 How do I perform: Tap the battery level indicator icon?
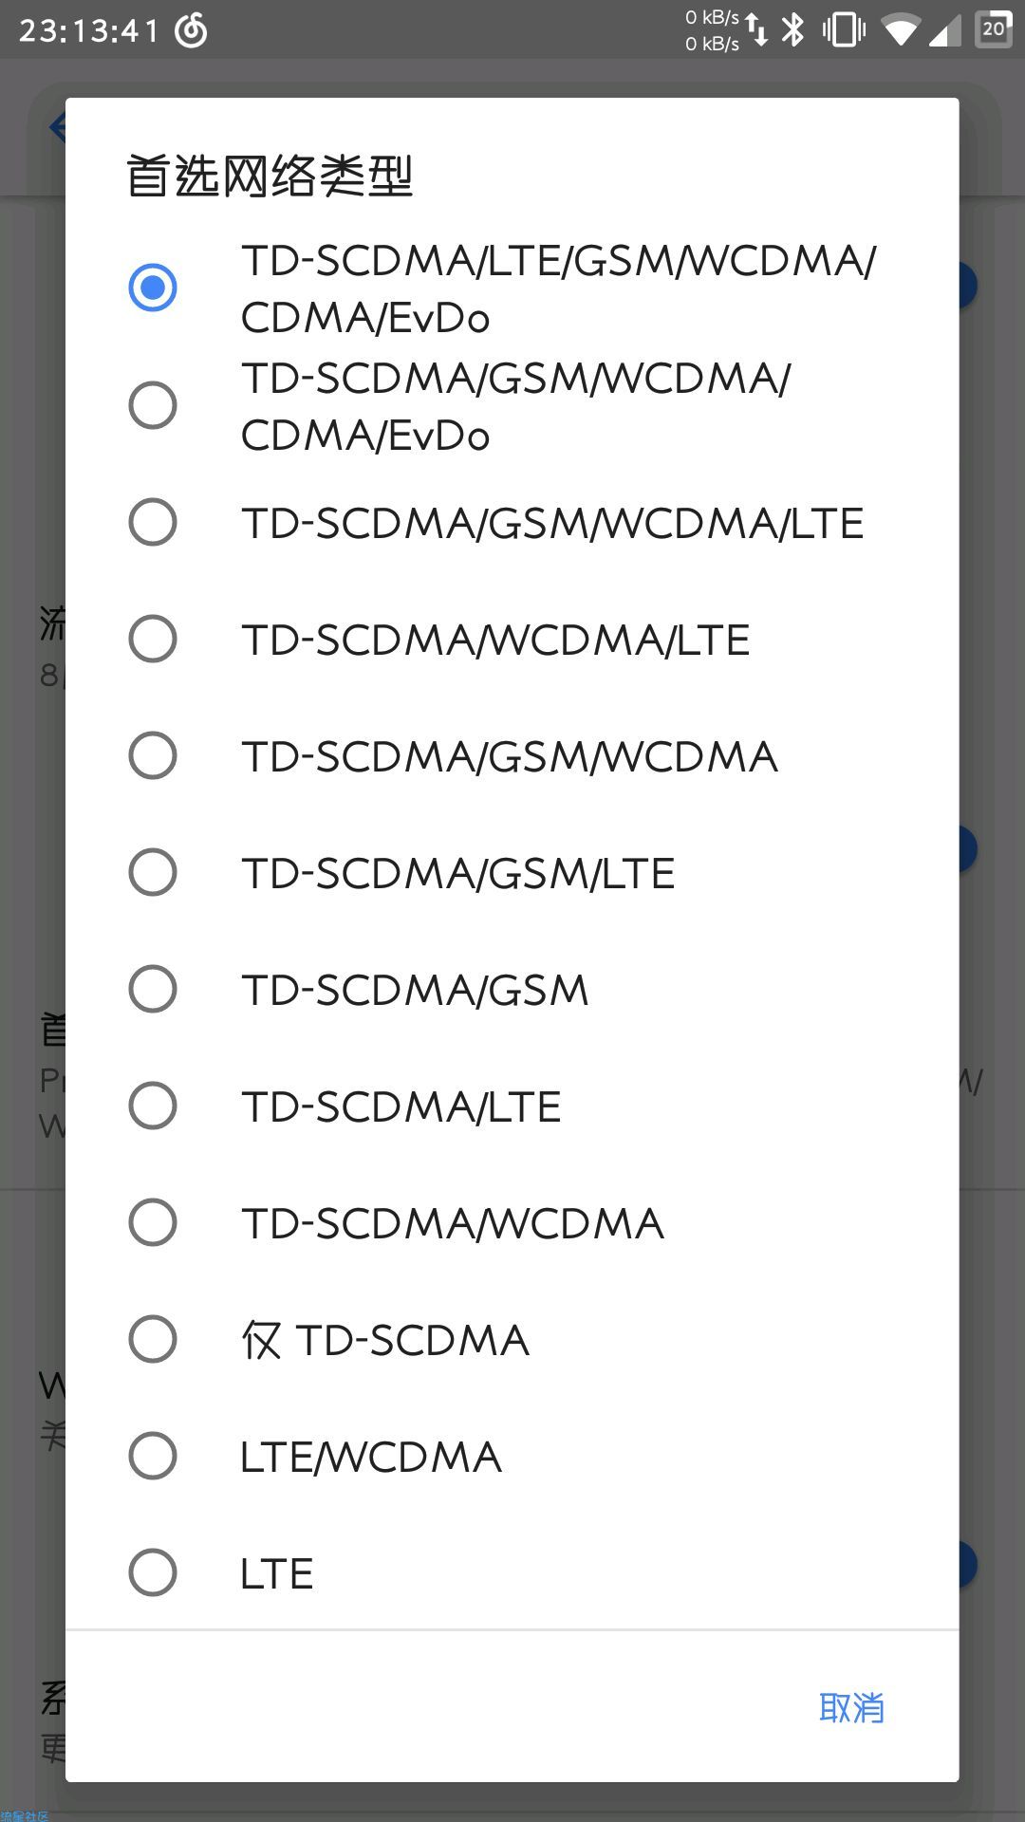[994, 28]
